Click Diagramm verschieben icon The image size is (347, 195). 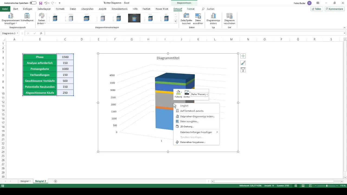[229, 16]
